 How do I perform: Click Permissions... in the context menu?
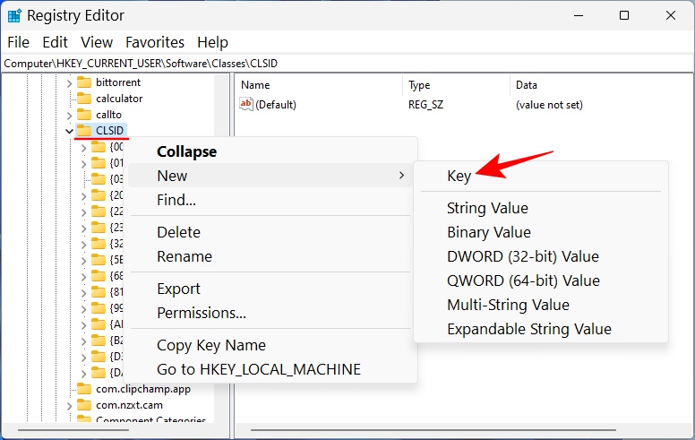202,313
